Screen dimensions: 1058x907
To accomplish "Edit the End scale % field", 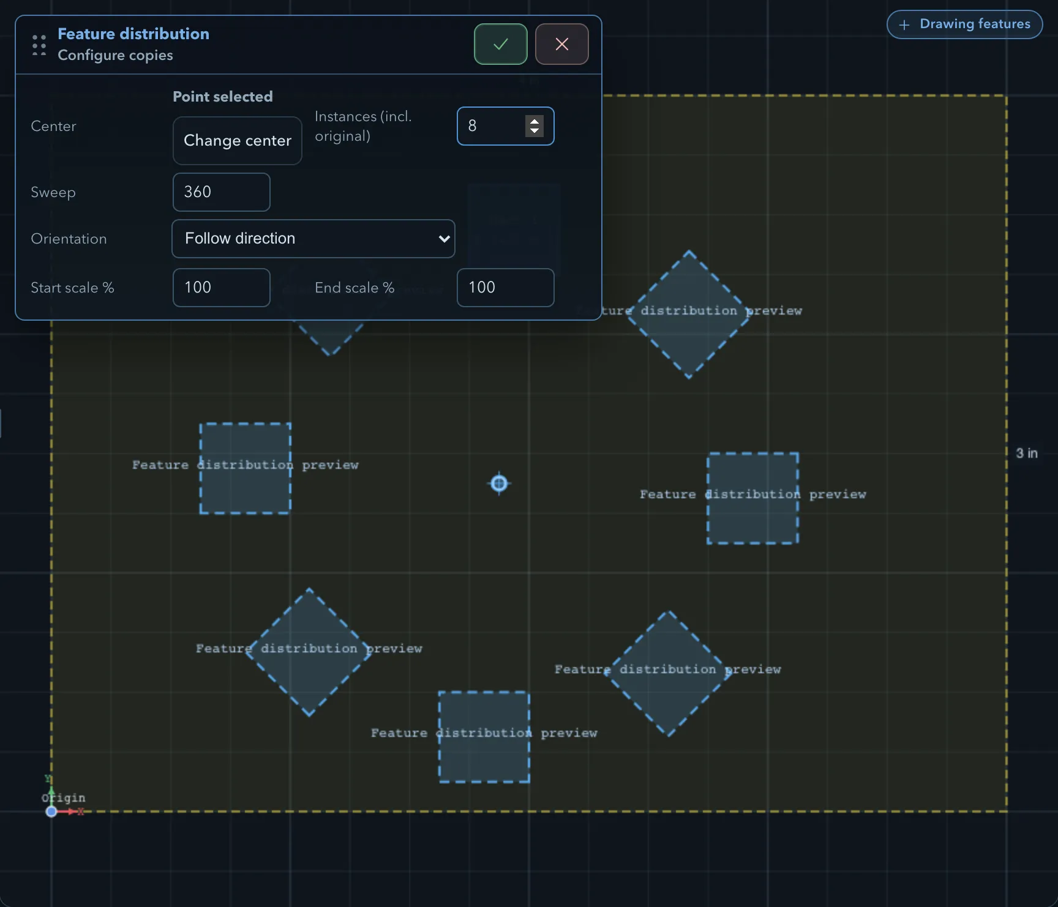I will pos(506,288).
